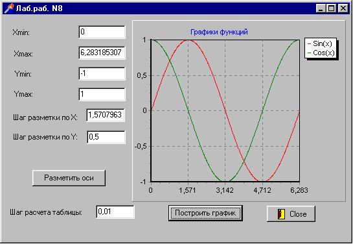Image resolution: width=353 pixels, height=244 pixels.
Task: Click the door icon on Close button
Action: click(x=281, y=213)
